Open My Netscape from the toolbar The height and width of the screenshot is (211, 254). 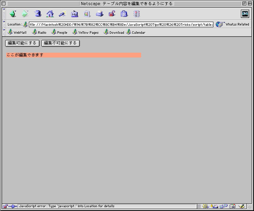(75, 14)
